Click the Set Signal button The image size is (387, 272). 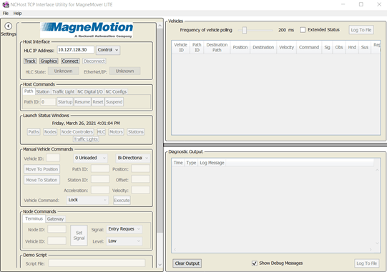[79, 236]
